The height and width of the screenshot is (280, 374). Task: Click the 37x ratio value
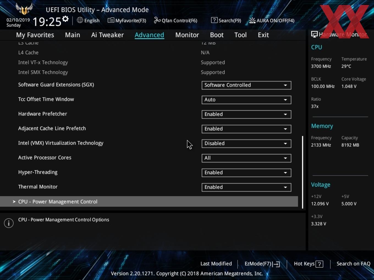click(315, 106)
